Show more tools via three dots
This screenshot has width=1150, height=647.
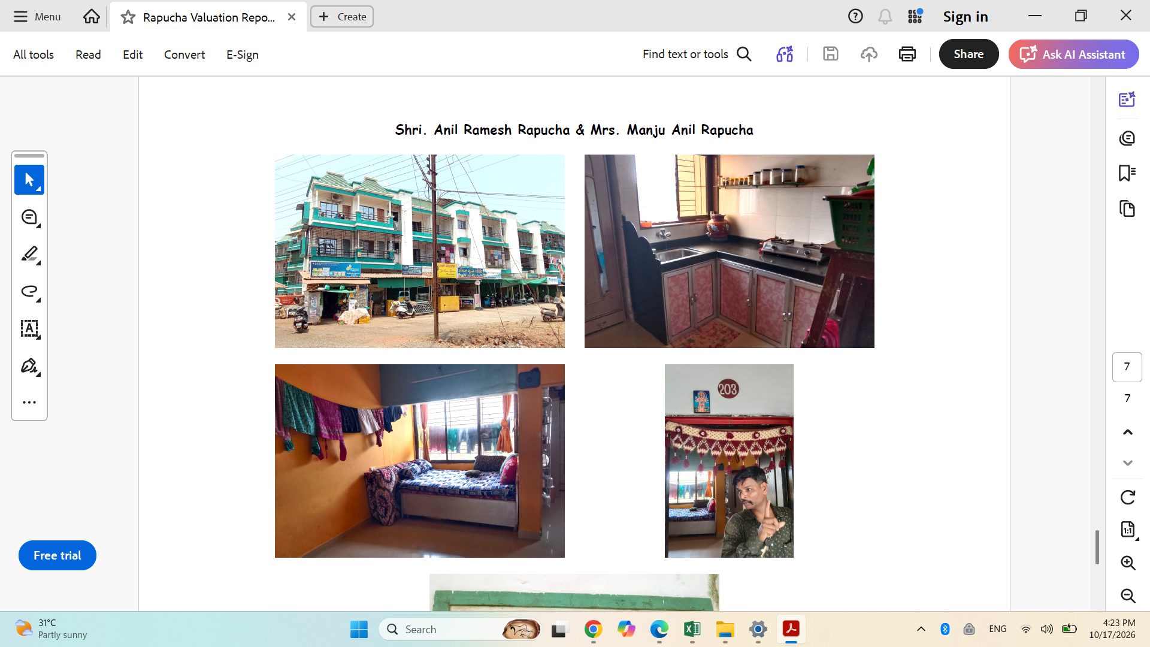[x=29, y=403]
